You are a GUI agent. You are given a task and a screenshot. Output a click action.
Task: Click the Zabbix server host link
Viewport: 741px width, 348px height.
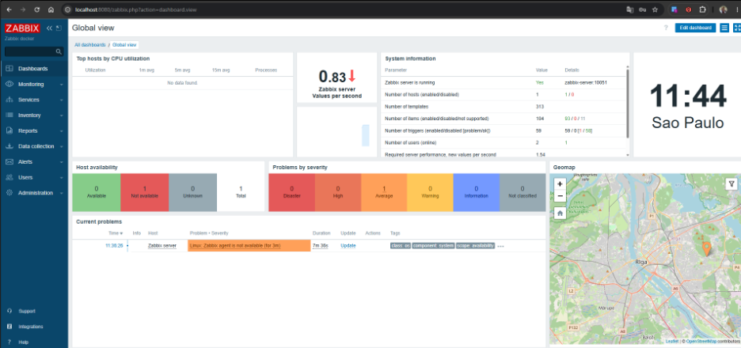click(162, 245)
